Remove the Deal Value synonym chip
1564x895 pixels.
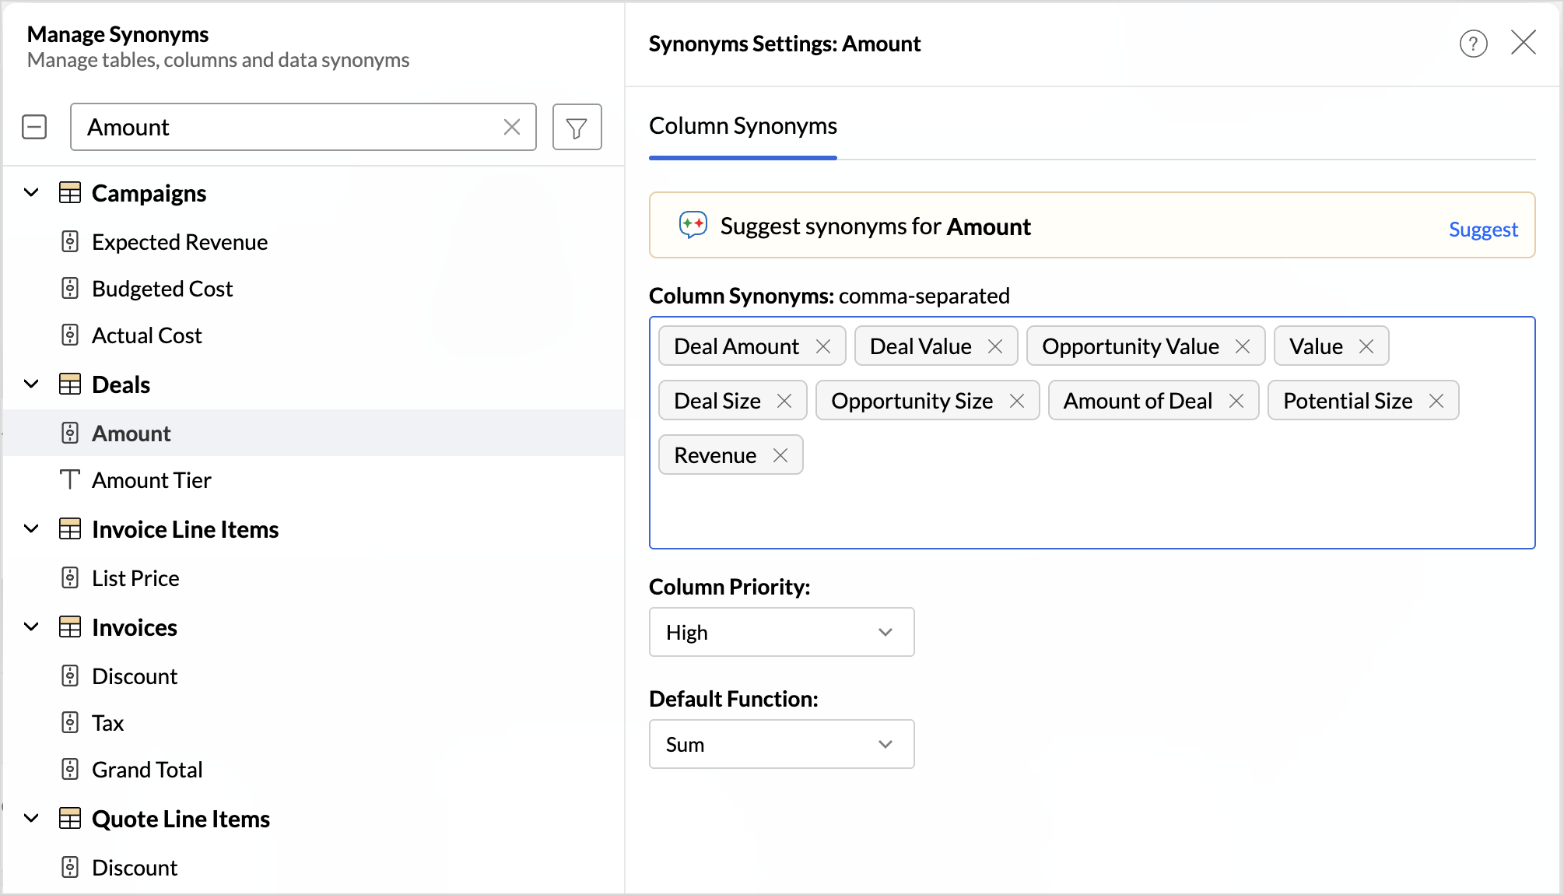tap(994, 346)
